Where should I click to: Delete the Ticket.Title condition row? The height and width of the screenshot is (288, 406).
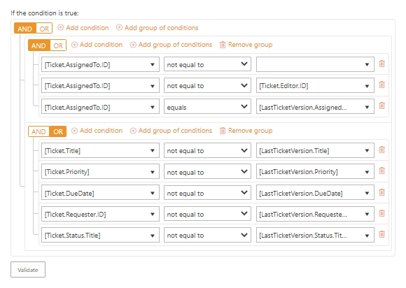[x=382, y=150]
